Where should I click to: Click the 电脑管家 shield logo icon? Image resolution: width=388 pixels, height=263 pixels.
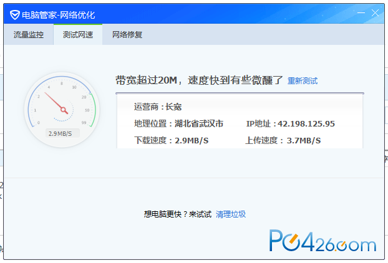[x=15, y=15]
